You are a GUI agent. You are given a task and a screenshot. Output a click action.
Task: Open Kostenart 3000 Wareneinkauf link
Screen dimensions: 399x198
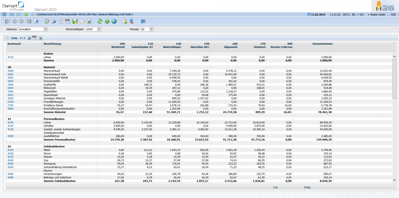[x=10, y=71]
